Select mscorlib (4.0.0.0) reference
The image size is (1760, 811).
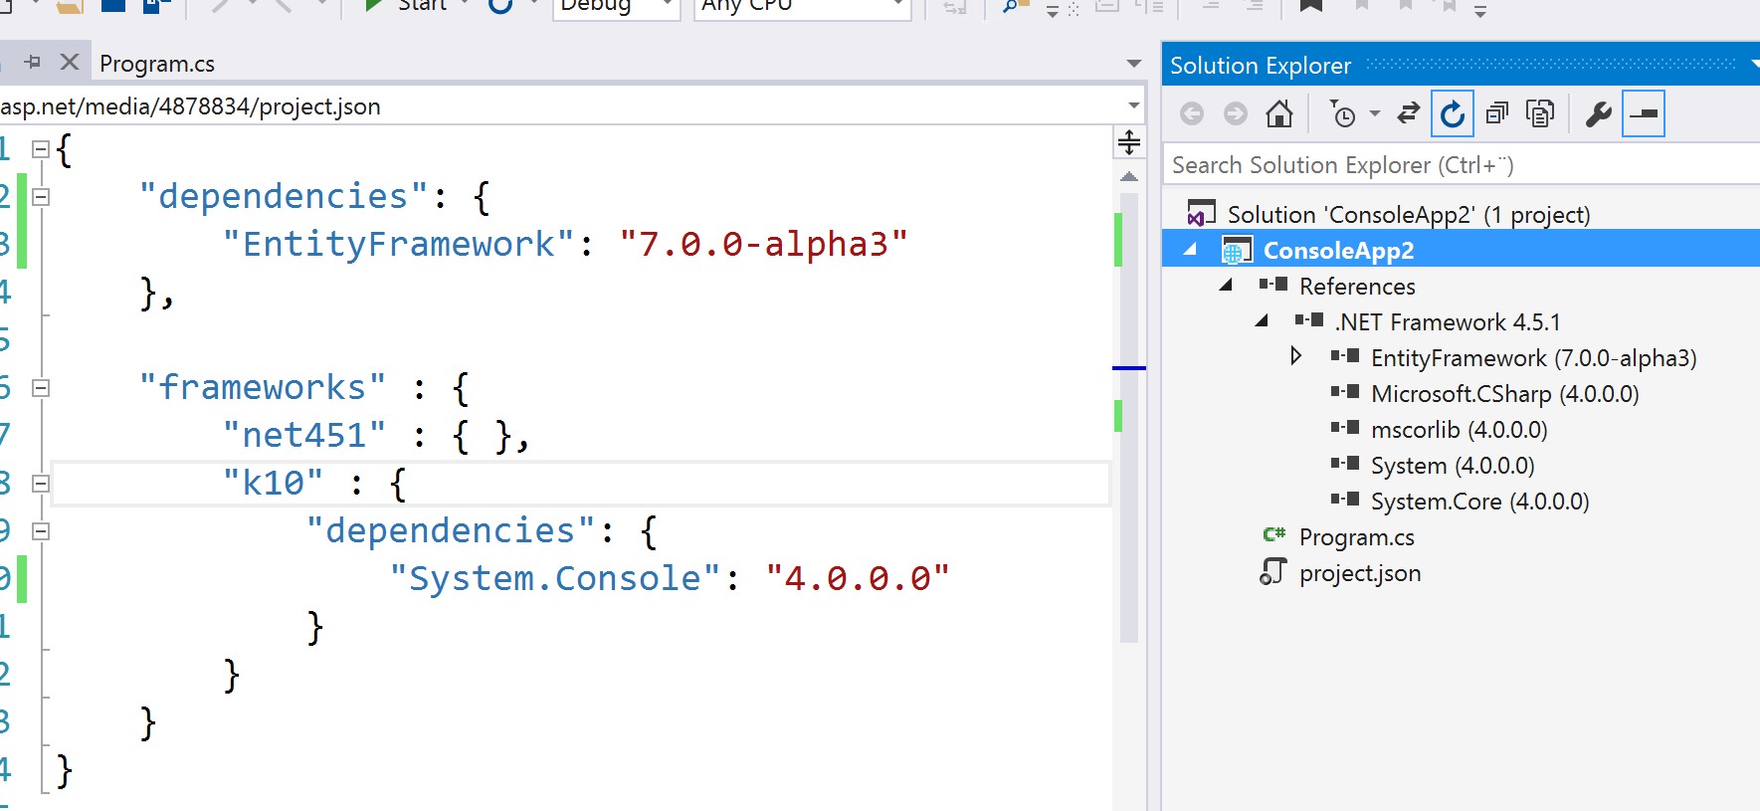click(x=1460, y=430)
